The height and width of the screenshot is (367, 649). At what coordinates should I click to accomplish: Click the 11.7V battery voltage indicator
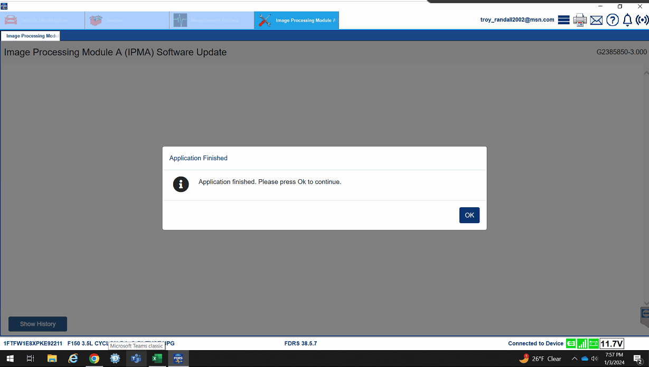612,344
